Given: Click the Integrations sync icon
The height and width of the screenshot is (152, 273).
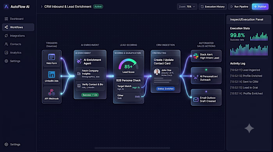Looking at the screenshot, I should pos(6,36).
